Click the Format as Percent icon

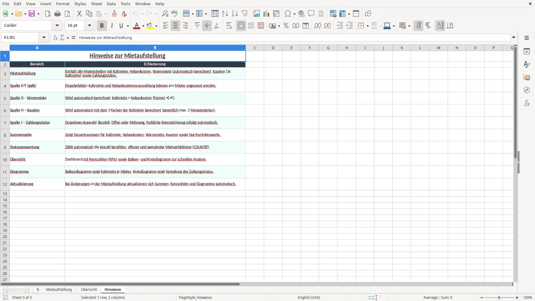286,26
